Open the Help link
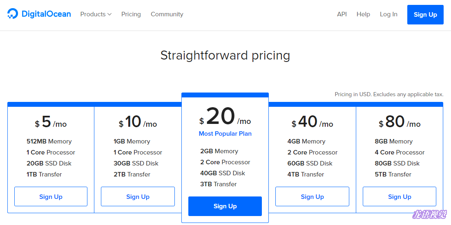Viewport: 451px width, 225px height. pos(363,14)
